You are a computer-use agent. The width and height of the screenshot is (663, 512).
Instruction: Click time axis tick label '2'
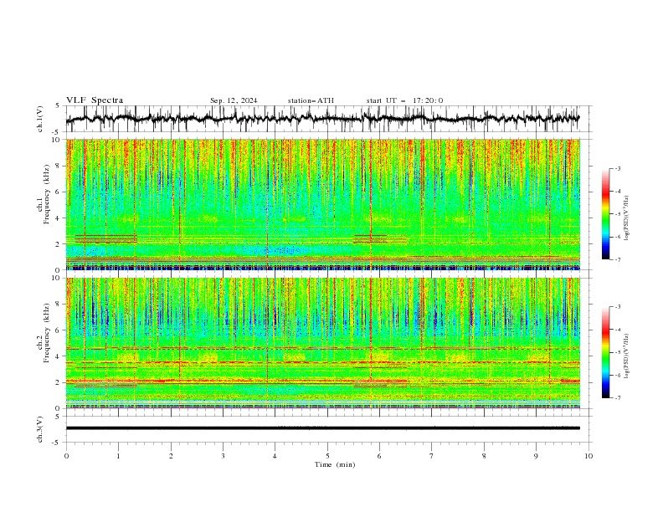click(x=171, y=456)
